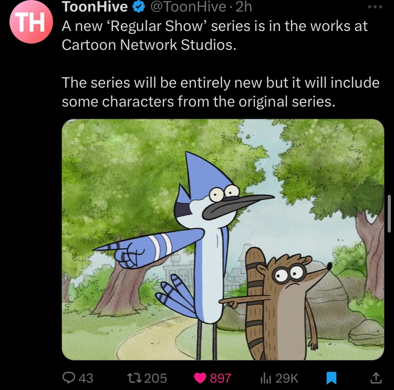Open the 2h timestamp permalink

click(244, 7)
